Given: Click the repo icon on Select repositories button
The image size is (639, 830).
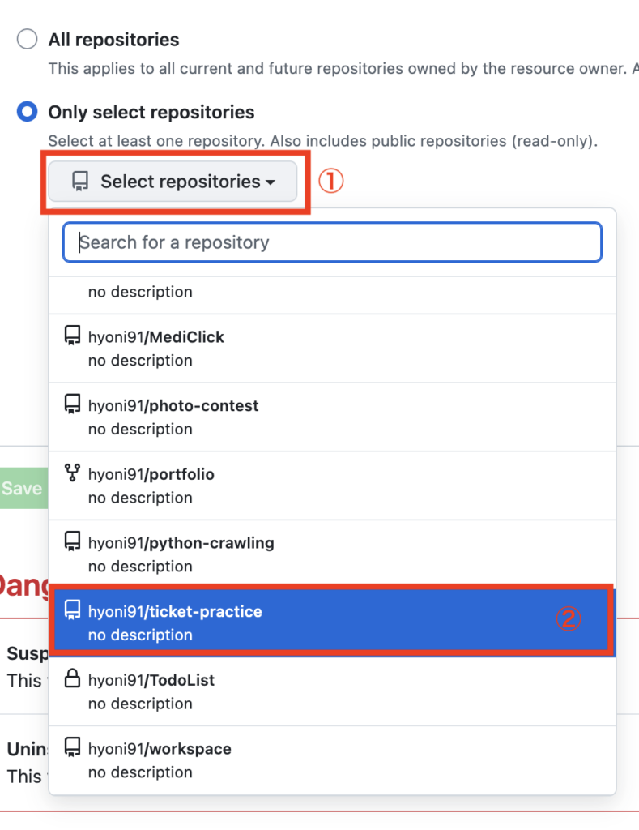Looking at the screenshot, I should point(80,182).
